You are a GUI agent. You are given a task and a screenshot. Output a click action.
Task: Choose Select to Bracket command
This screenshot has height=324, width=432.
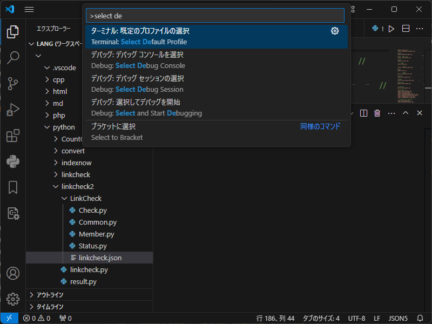(x=217, y=132)
